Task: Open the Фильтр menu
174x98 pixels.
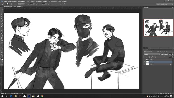Action: click(x=45, y=1)
